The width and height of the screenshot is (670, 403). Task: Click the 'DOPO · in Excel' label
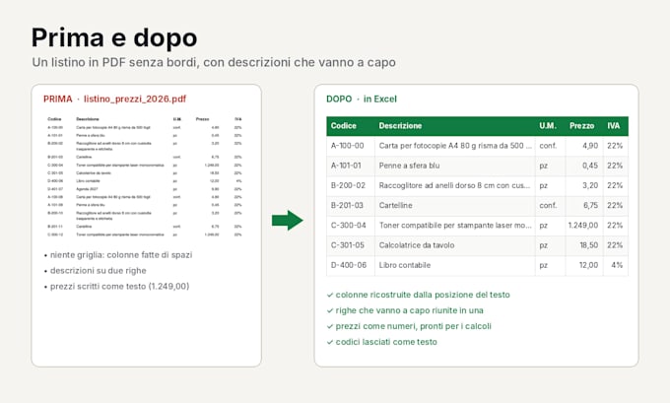[362, 99]
